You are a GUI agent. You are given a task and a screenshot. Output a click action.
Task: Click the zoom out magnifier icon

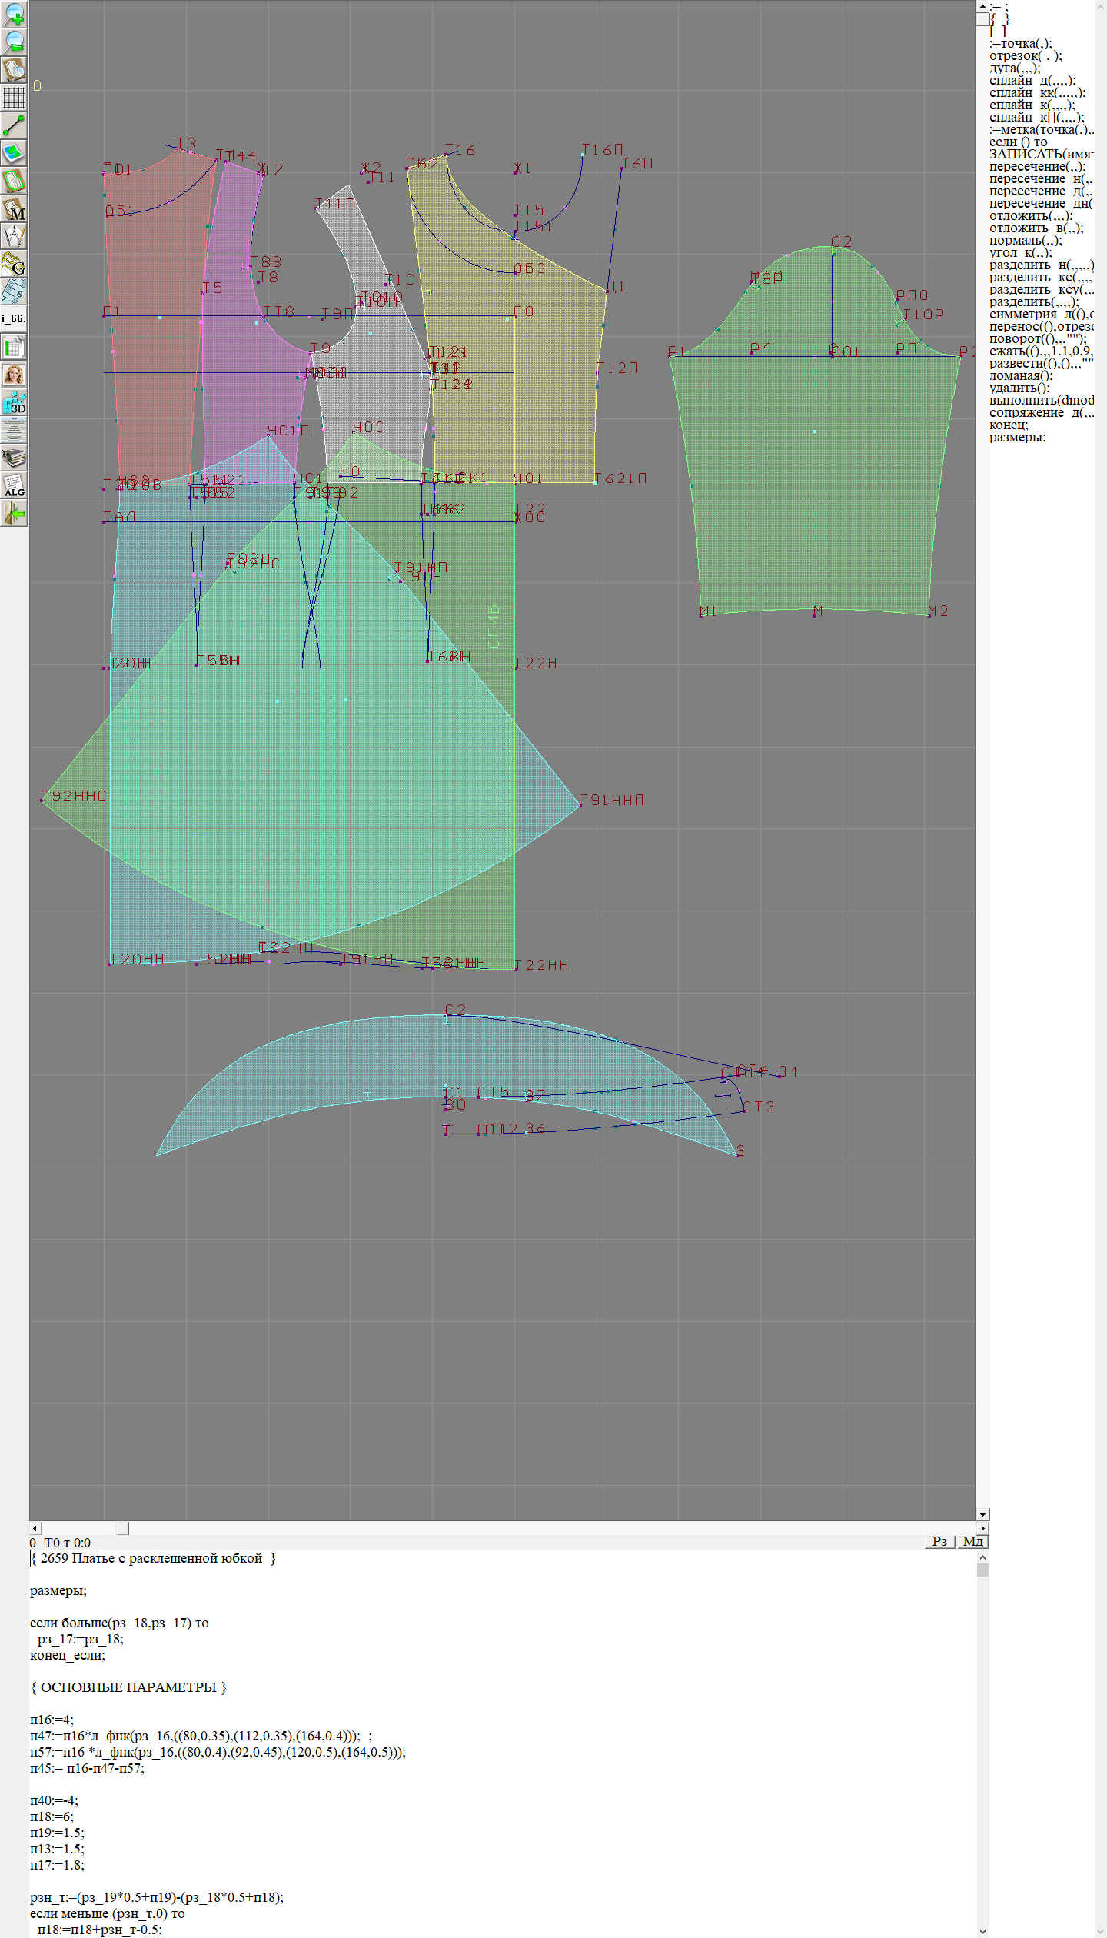coord(14,42)
